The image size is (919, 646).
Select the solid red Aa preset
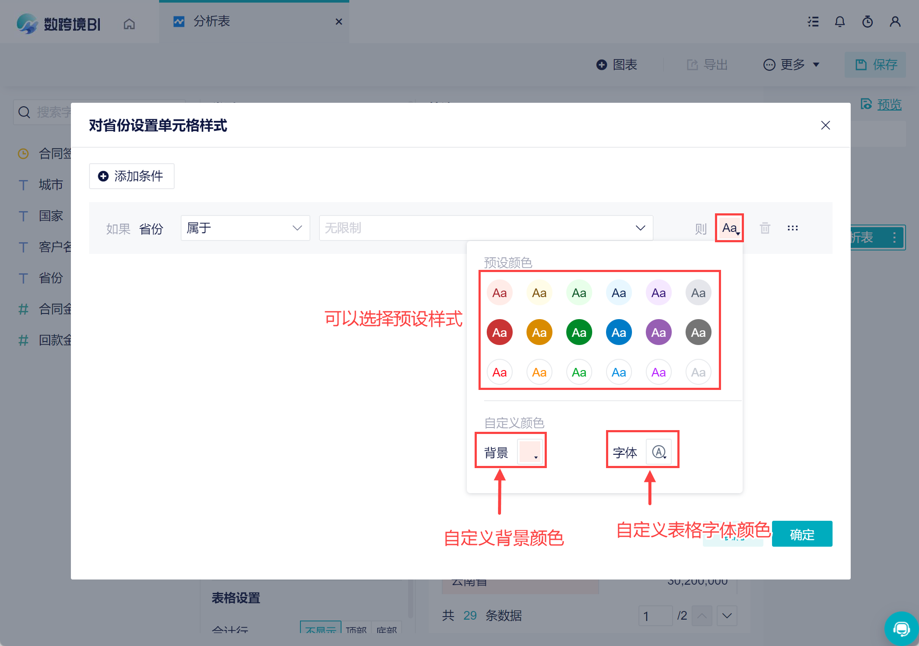pyautogui.click(x=499, y=332)
